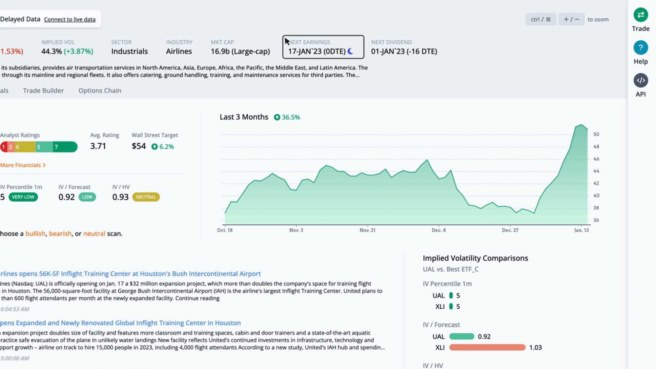Click the 6:04:53 AM news timestamp
The height and width of the screenshot is (369, 656).
click(x=15, y=309)
